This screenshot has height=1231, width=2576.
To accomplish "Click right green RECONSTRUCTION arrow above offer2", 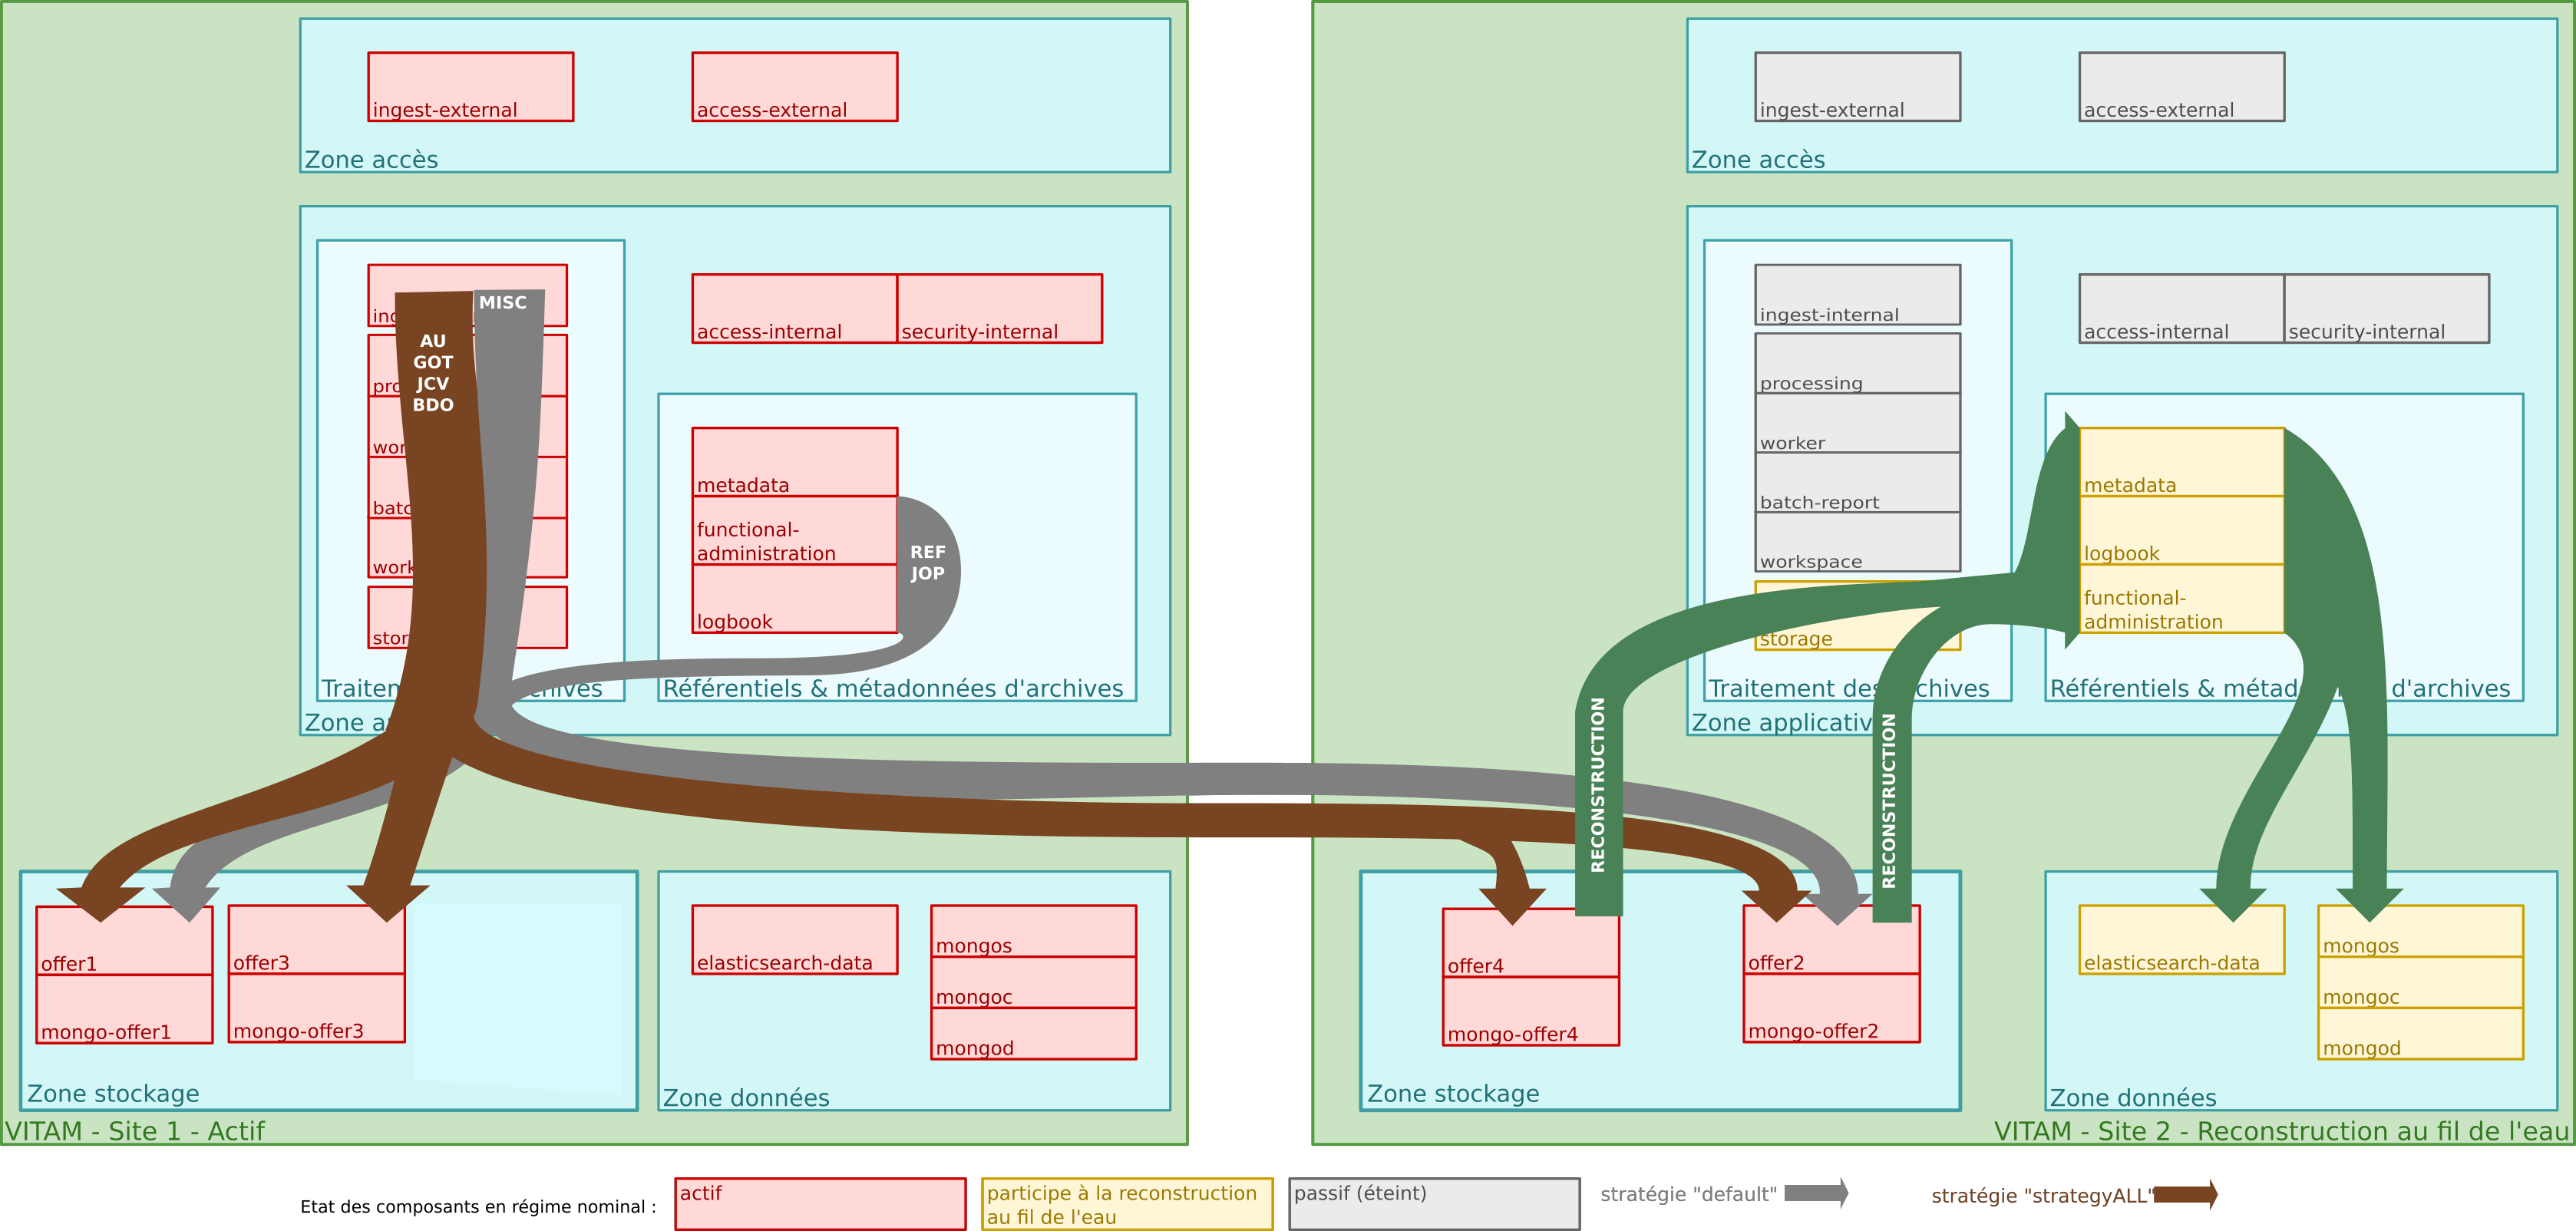I will point(1889,800).
